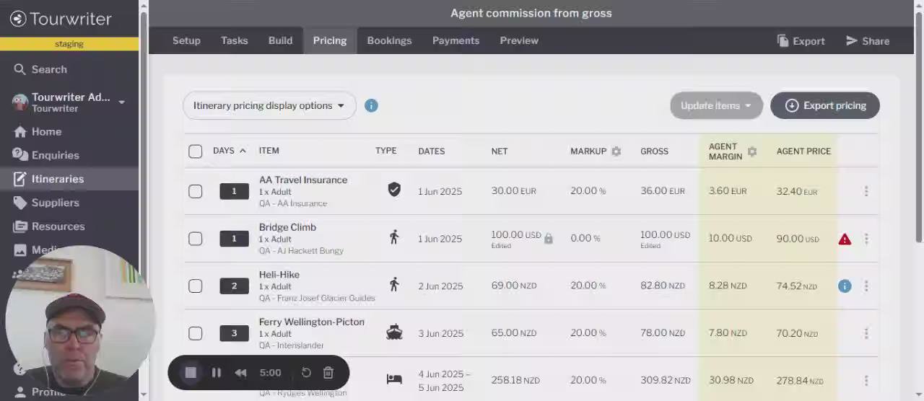Viewport: 924px width, 401px height.
Task: Open Suppliers sidebar icon
Action: click(x=19, y=203)
